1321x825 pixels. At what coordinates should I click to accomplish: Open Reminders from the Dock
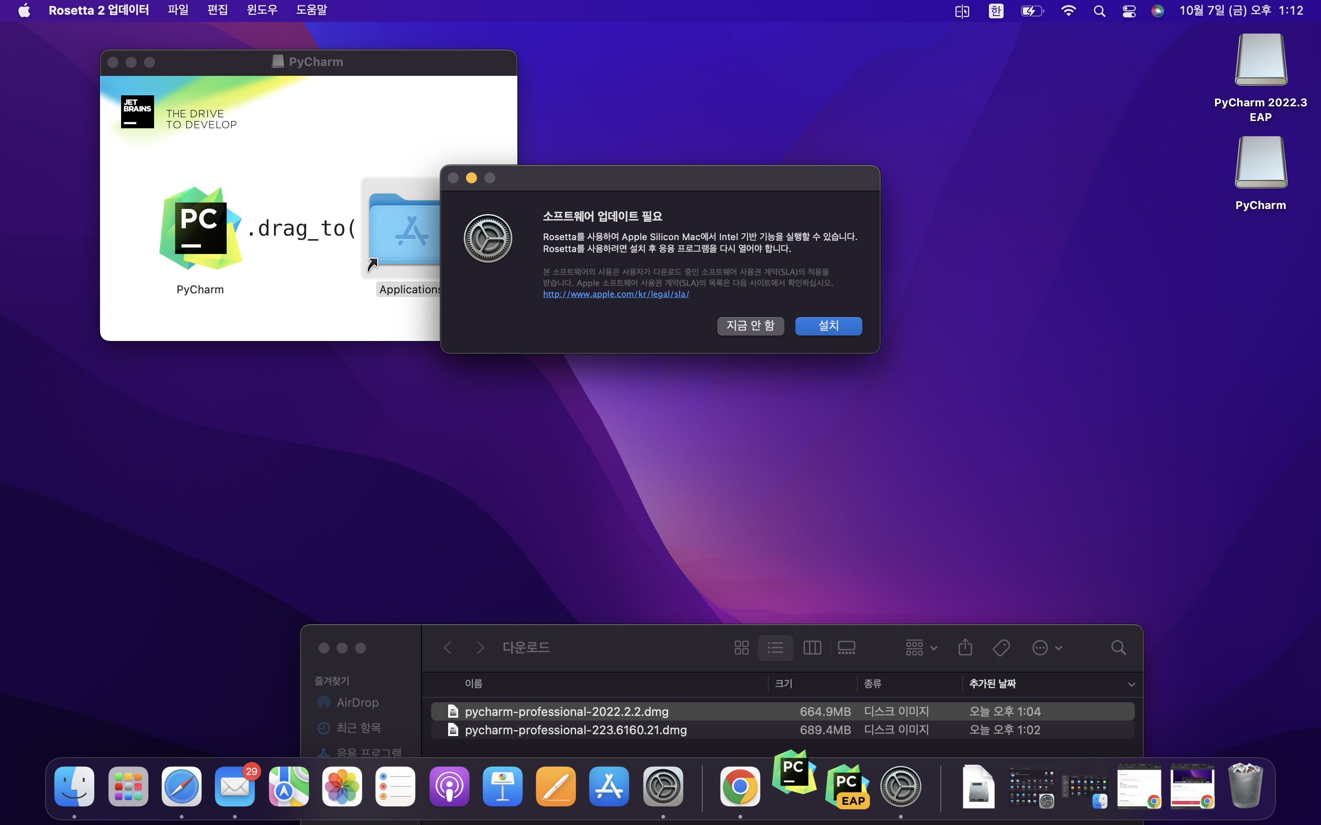pos(395,787)
